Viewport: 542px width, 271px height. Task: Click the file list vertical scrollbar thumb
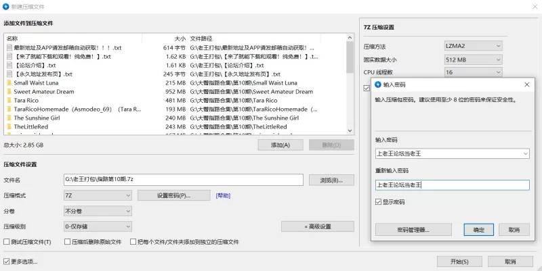coord(350,57)
